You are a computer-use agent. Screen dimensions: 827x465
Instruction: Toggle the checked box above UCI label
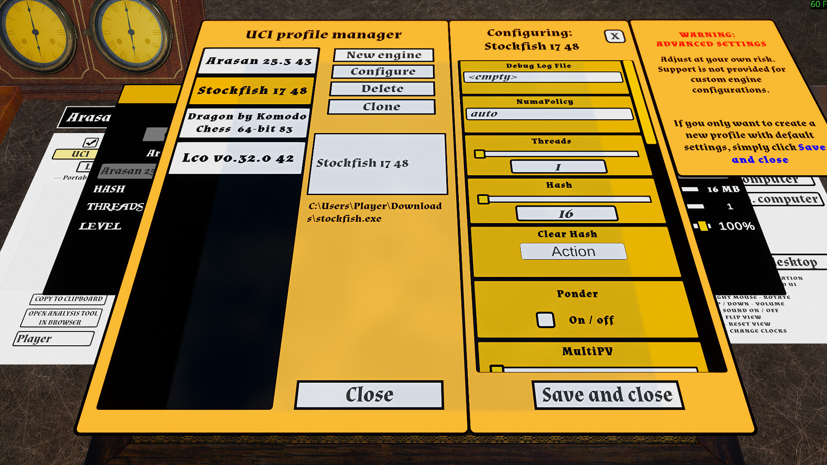coord(91,142)
